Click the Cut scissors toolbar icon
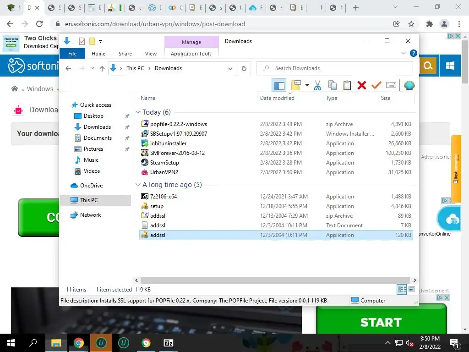469x352 pixels. tap(317, 86)
